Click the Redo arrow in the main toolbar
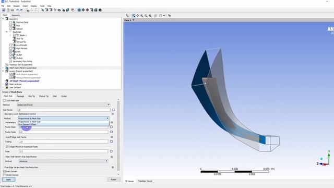The height and width of the screenshot is (188, 334). pos(21,10)
